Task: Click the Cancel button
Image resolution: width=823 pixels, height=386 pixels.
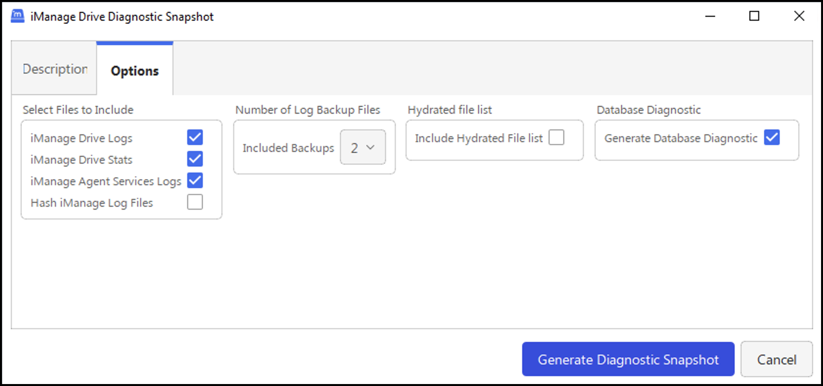Action: point(776,360)
